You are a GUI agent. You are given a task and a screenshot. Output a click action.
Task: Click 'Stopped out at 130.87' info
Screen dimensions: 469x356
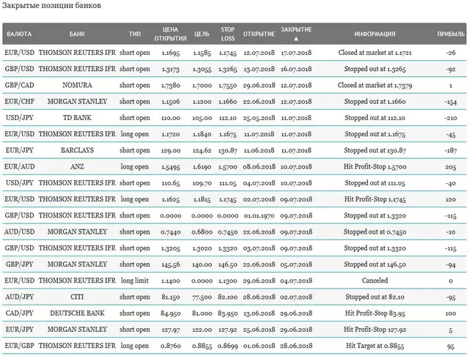(x=375, y=150)
